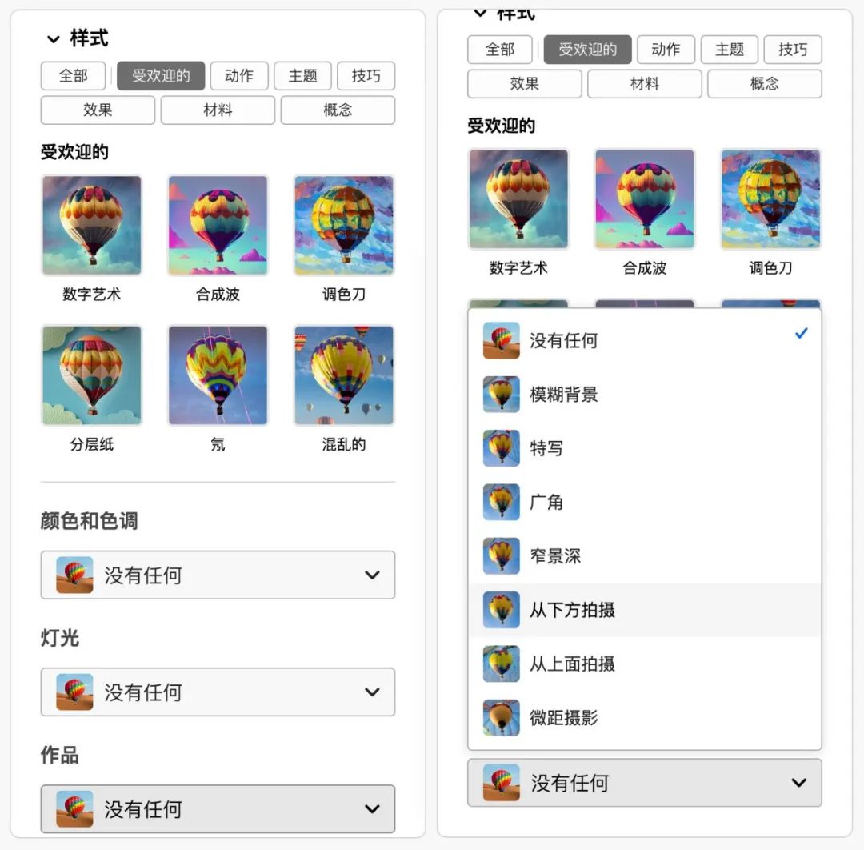
Task: Select the checked 没有任何 option in list
Action: [644, 340]
